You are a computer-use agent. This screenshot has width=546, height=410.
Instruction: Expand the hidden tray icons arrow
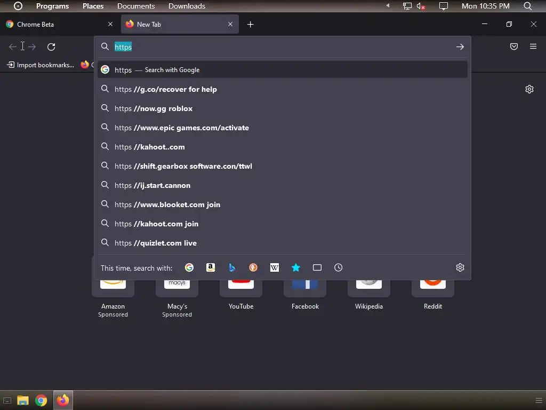pyautogui.click(x=388, y=5)
